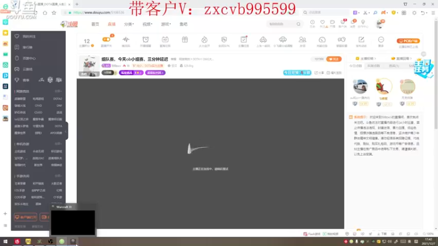The width and height of the screenshot is (438, 246).
Task: Open the browser grid apps icon
Action: click(404, 13)
